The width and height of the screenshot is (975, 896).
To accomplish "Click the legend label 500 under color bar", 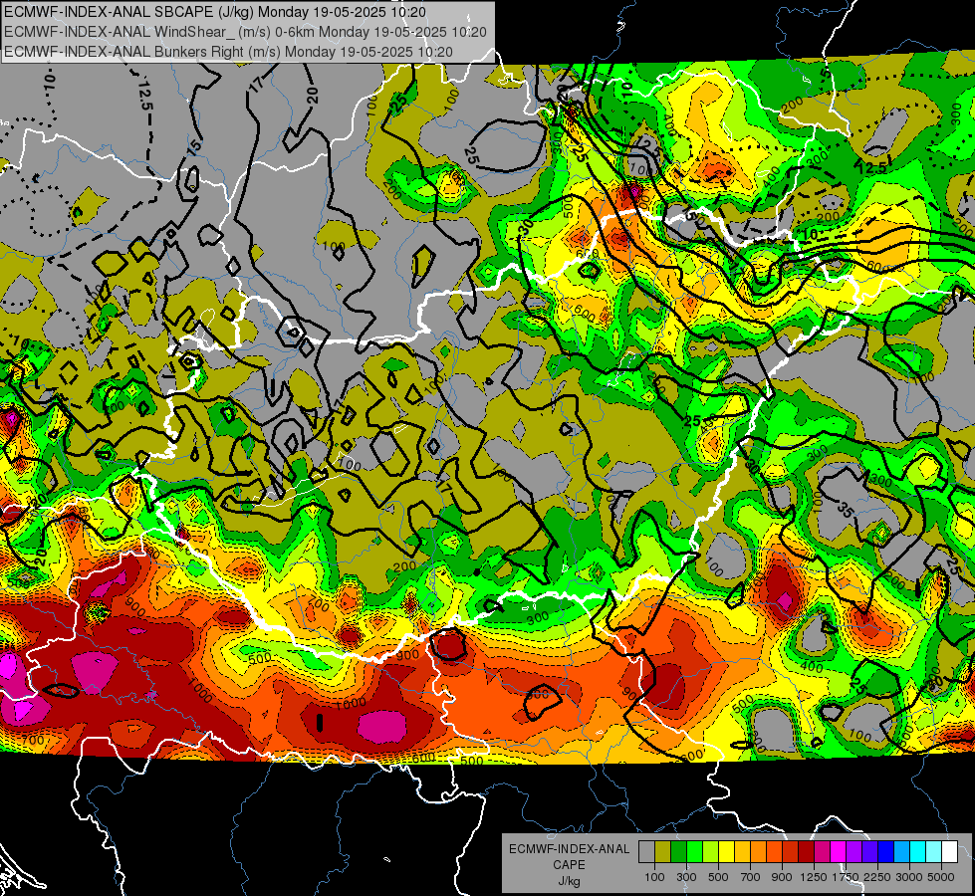I will coord(718,877).
